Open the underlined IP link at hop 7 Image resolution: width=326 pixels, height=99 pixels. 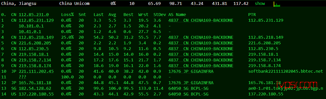tap(34, 54)
